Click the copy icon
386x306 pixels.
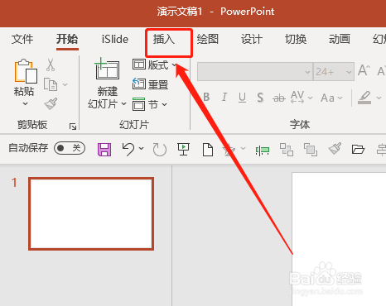coord(51,84)
